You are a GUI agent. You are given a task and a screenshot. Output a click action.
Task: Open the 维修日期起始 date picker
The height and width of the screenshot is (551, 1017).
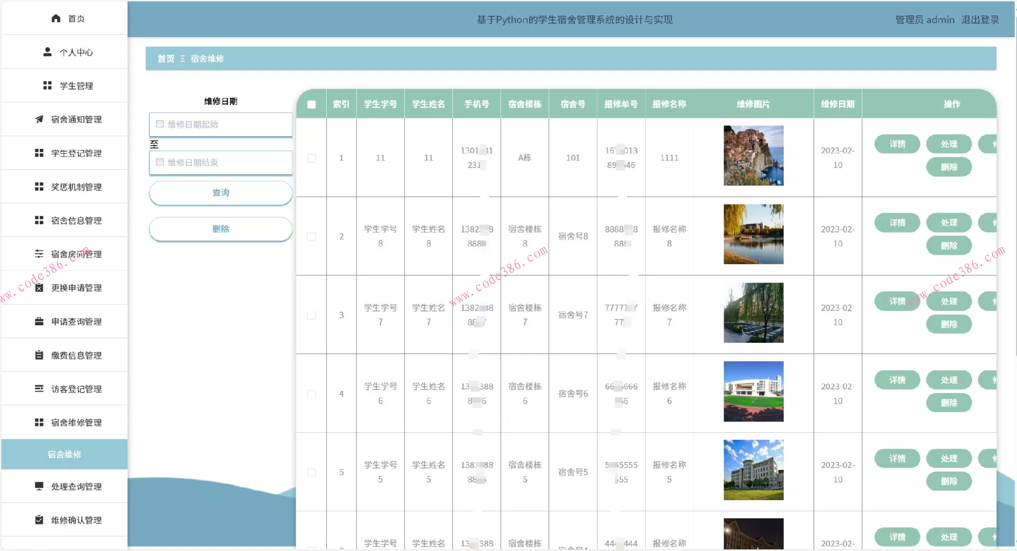[x=221, y=125]
